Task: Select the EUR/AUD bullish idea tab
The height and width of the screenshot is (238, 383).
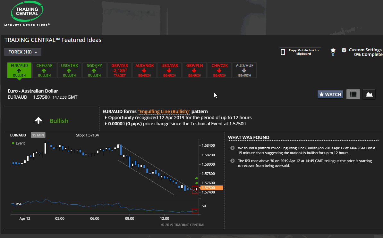Action: (19, 70)
